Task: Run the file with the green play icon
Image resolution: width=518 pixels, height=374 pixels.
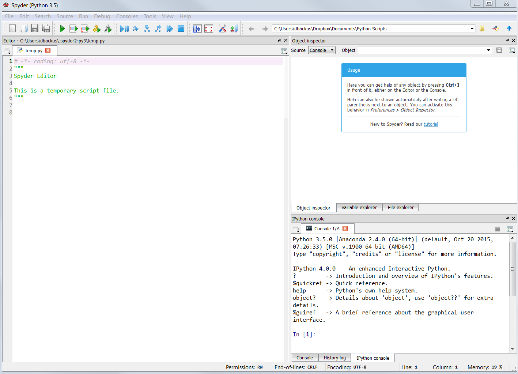Action: (x=62, y=29)
